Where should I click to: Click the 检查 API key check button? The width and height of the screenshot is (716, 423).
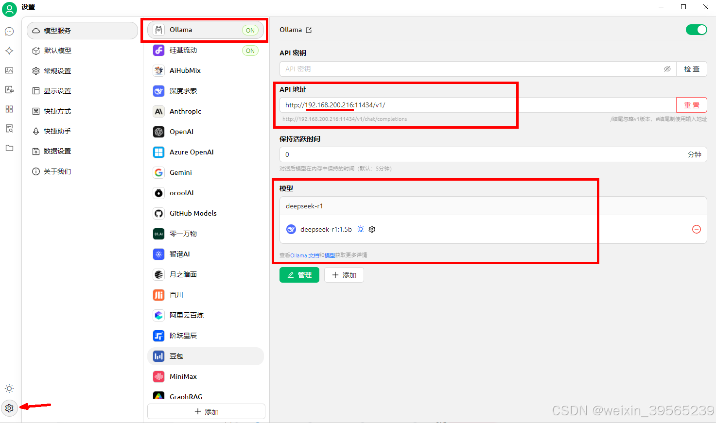[x=692, y=69]
